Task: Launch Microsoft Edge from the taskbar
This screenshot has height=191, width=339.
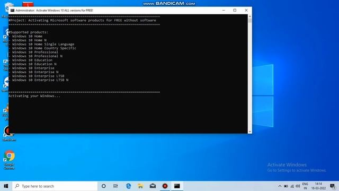Action: pyautogui.click(x=128, y=186)
